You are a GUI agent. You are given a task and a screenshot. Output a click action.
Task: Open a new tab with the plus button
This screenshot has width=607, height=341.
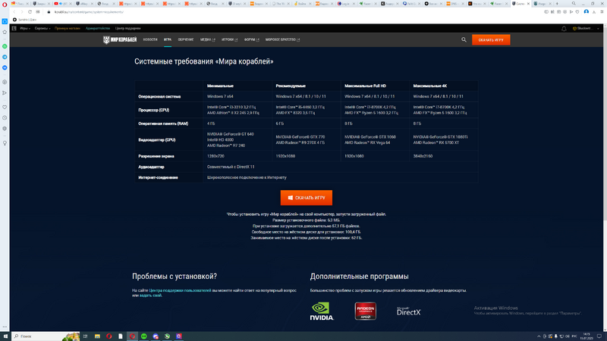coord(557,4)
